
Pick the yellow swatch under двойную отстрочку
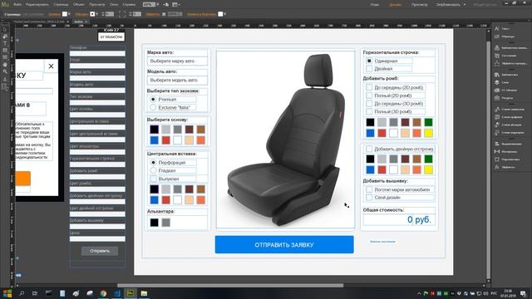coord(429,169)
